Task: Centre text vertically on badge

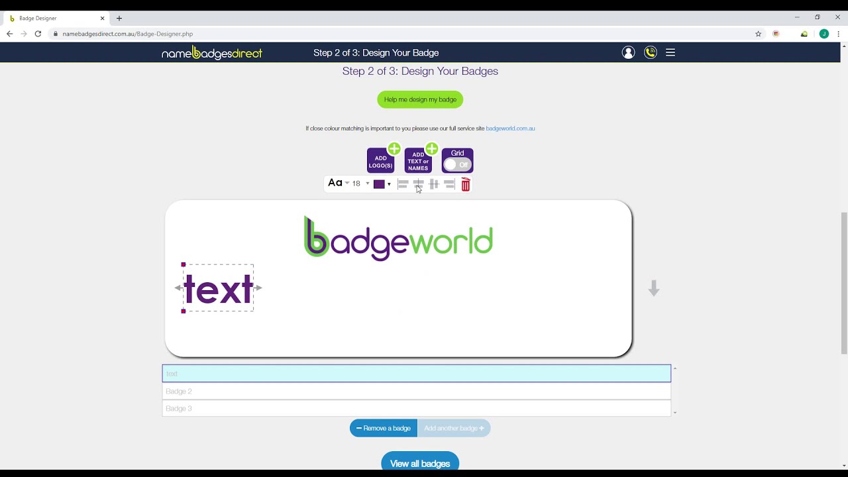Action: [x=434, y=184]
